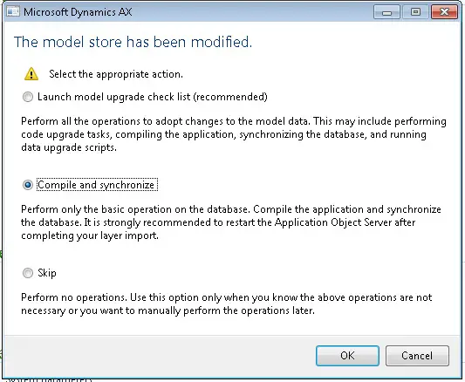465x382 pixels.
Task: Click the empty footer area beside OK
Action: click(x=161, y=356)
